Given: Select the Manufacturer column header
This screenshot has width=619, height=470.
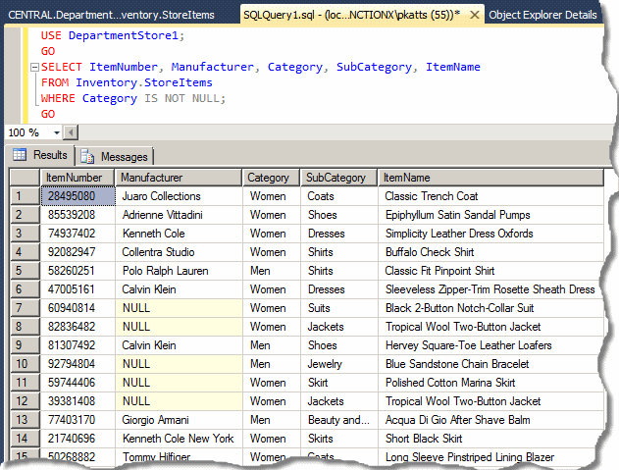Looking at the screenshot, I should (179, 178).
